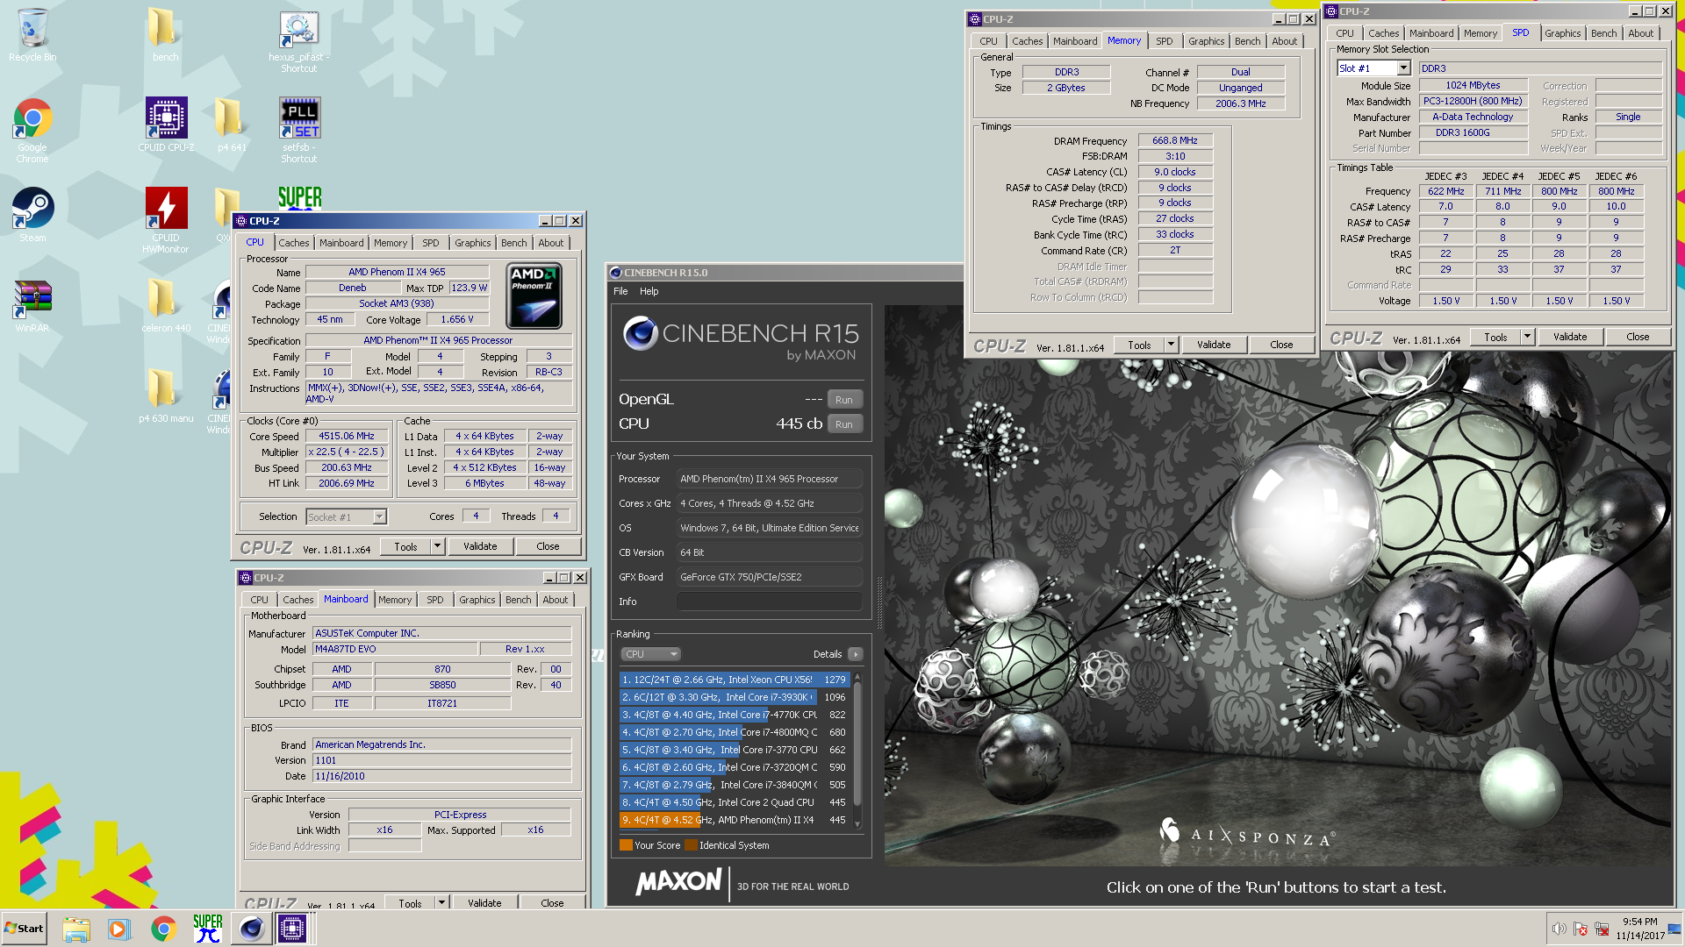This screenshot has width=1685, height=947.
Task: Expand Tools dropdown arrow in SPD window
Action: pyautogui.click(x=1527, y=337)
